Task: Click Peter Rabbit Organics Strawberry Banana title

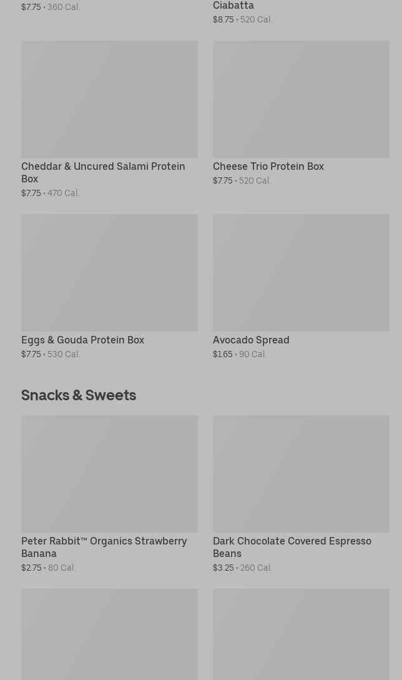Action: tap(104, 547)
